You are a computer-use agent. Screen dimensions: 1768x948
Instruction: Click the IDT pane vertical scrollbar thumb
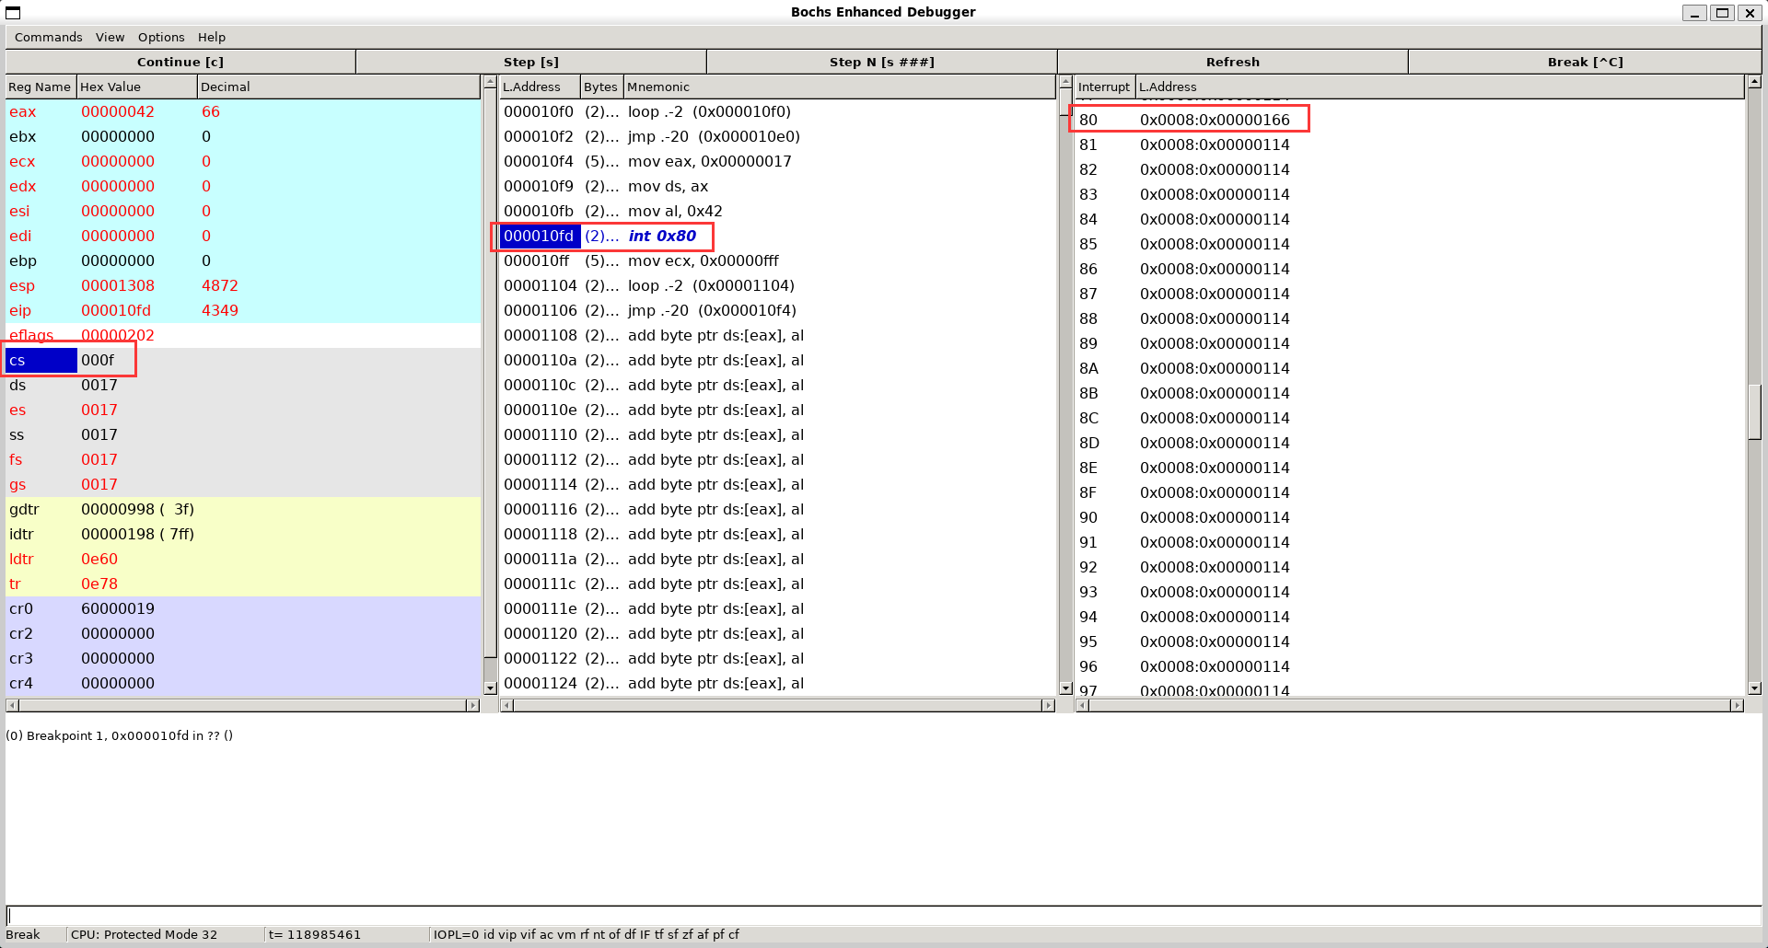pos(1754,412)
